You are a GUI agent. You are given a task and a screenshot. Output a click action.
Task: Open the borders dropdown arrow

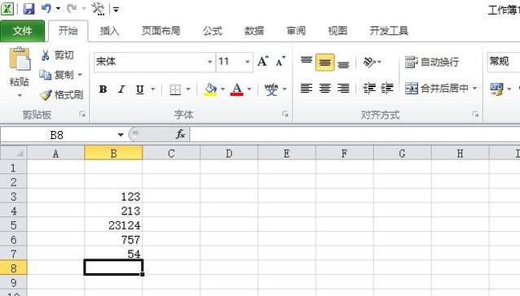coord(188,89)
